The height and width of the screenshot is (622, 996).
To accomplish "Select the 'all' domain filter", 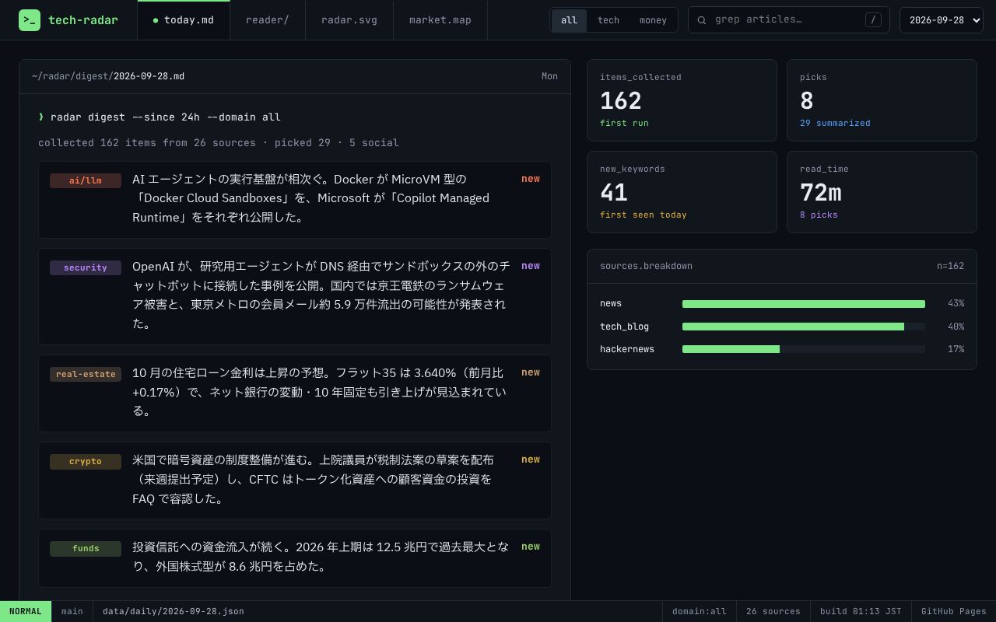I will (570, 20).
